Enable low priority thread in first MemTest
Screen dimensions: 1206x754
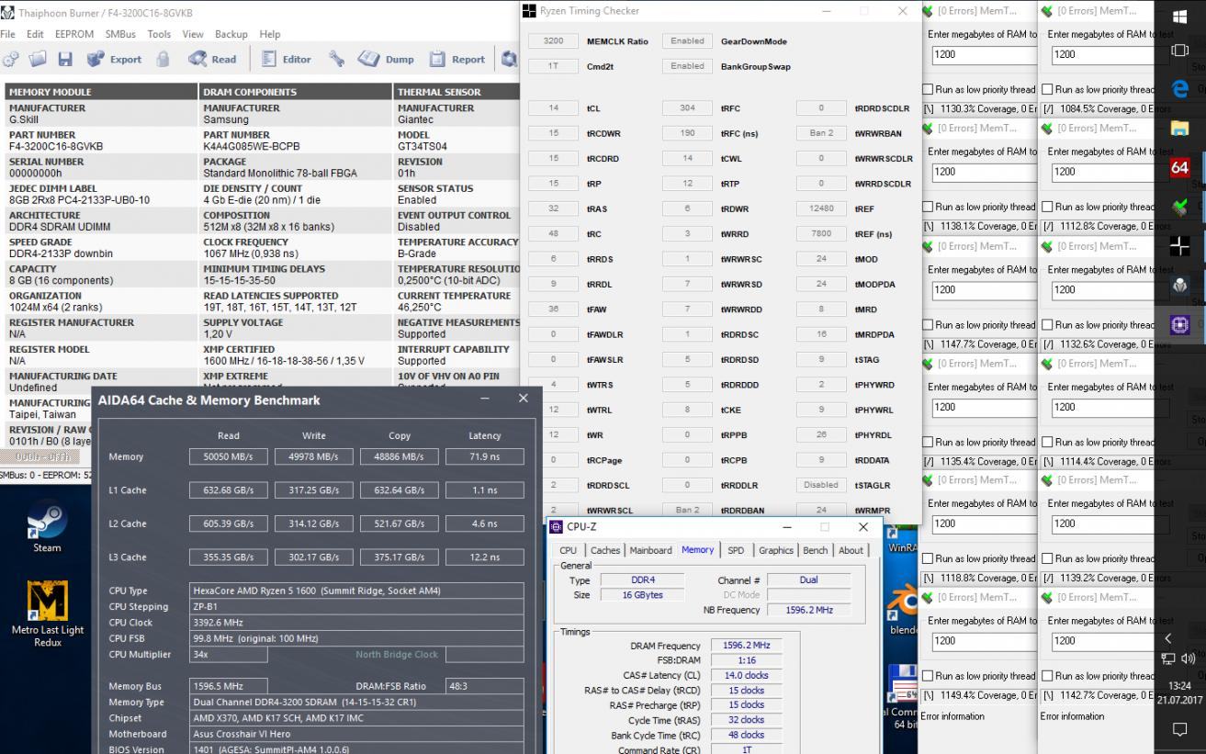(x=929, y=90)
